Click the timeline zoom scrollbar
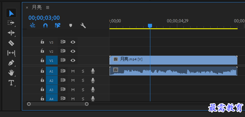This screenshot has height=117, width=245. pyautogui.click(x=58, y=104)
